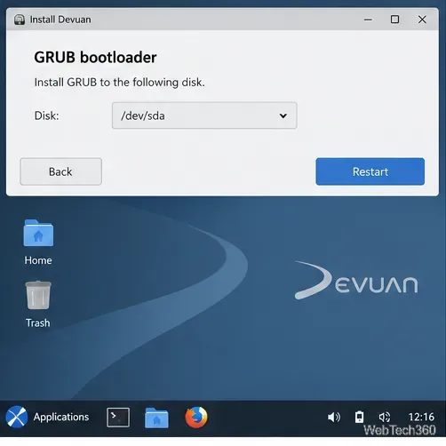Viewport: 446px width, 446px height.
Task: Open the Applications menu on the taskbar
Action: click(61, 417)
